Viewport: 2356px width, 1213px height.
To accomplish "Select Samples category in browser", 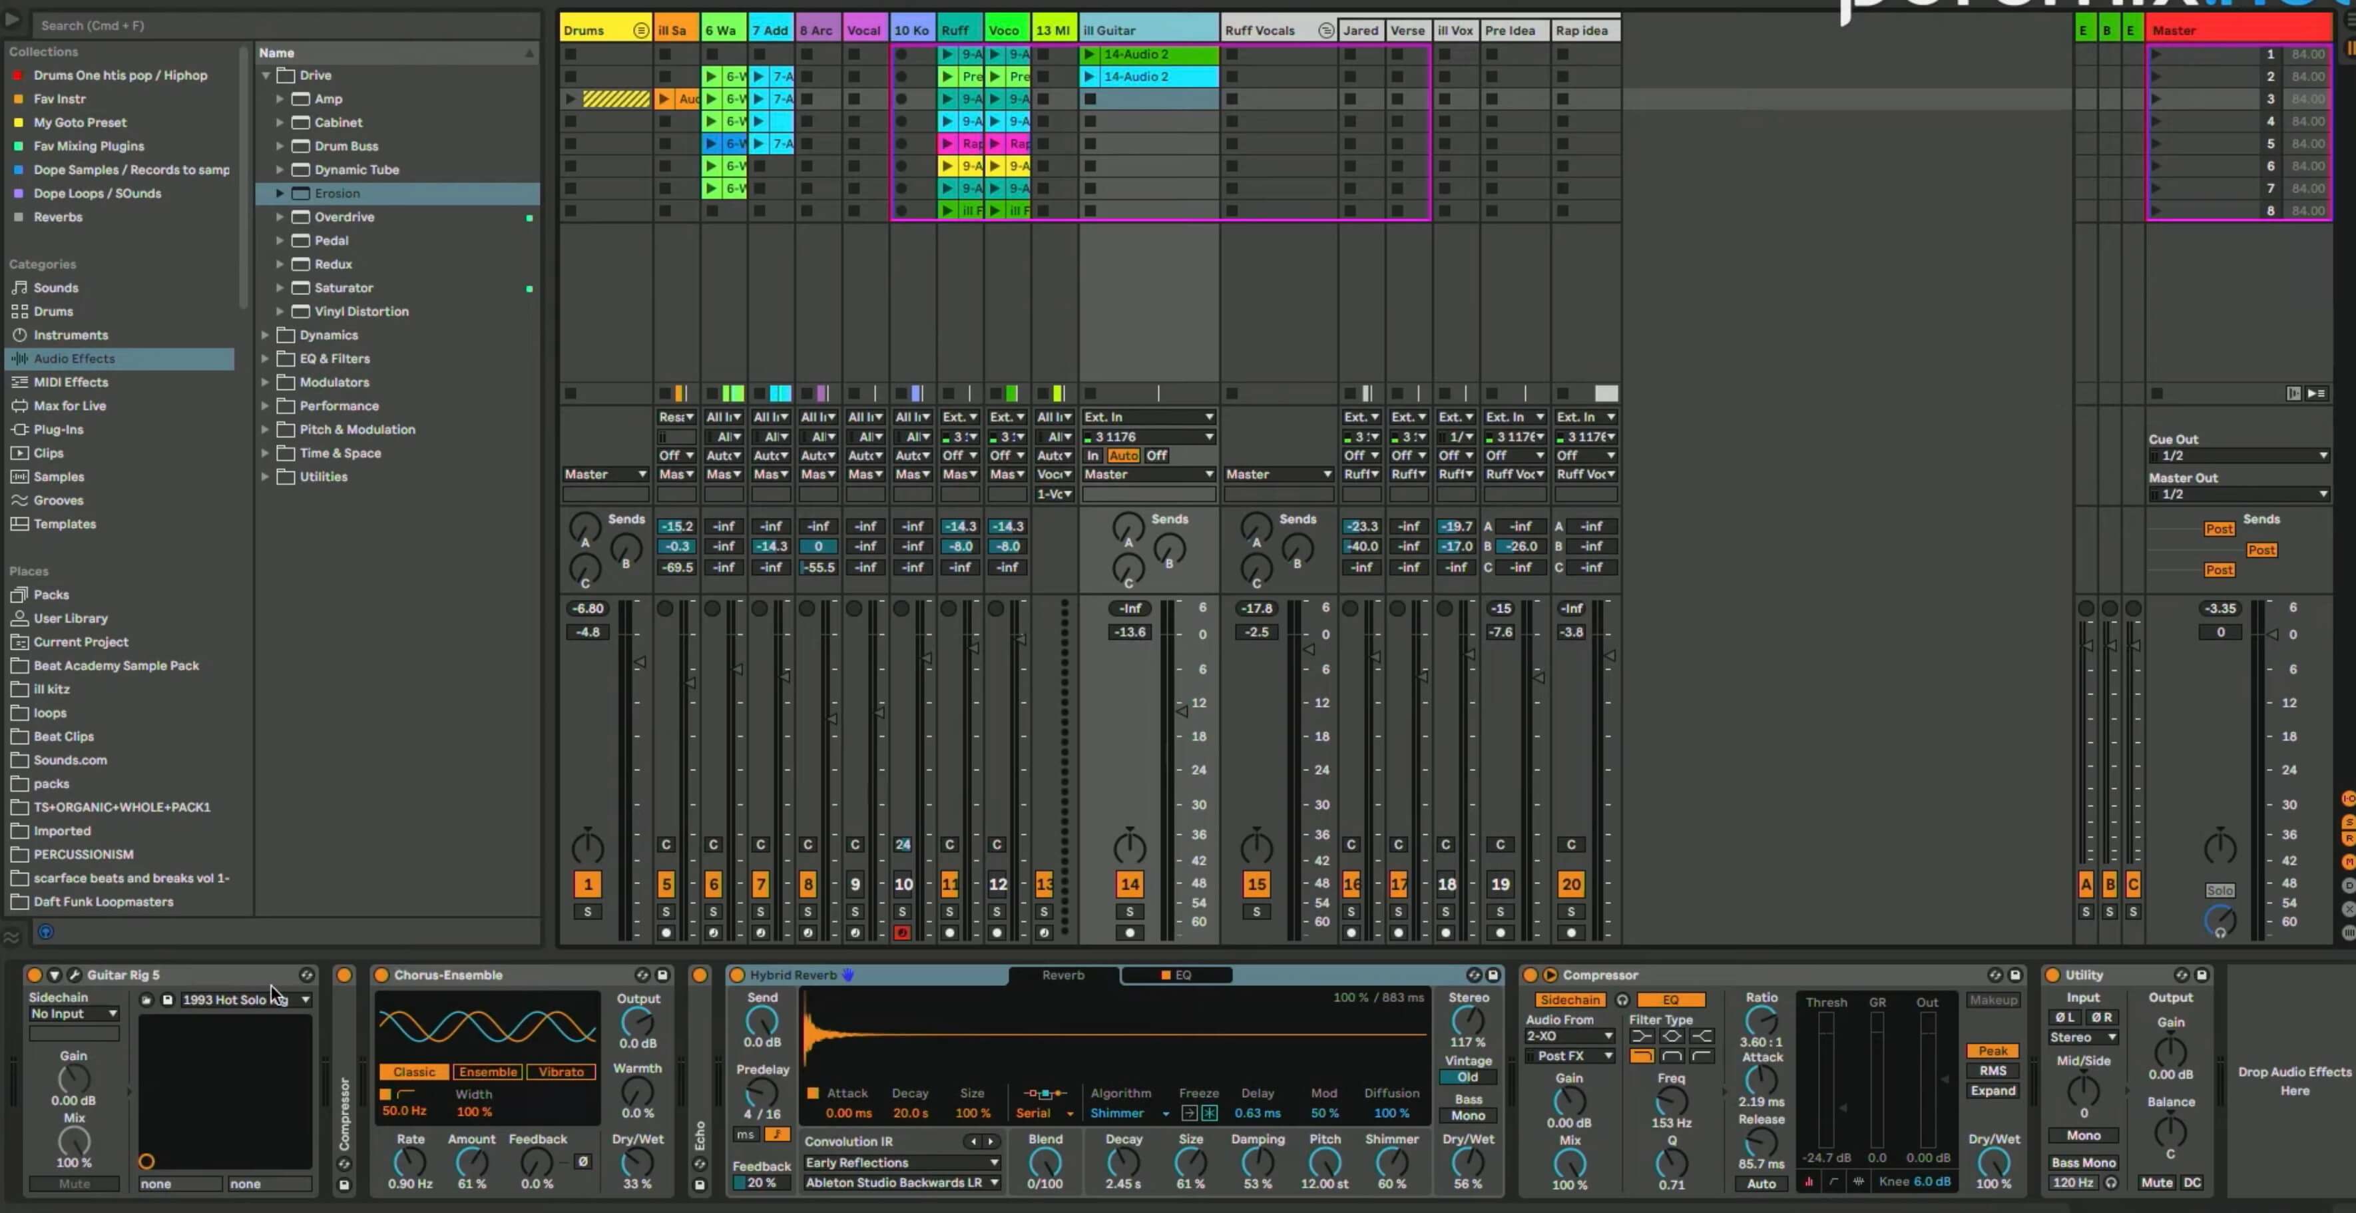I will click(59, 477).
